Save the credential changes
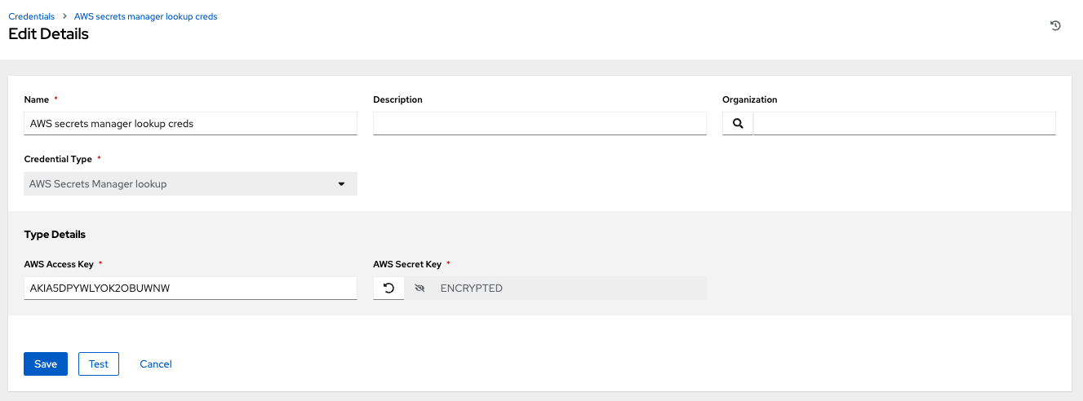The image size is (1083, 401). coord(46,364)
